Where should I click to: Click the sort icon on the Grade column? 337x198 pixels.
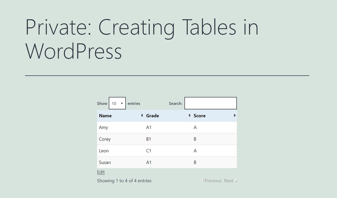189,115
